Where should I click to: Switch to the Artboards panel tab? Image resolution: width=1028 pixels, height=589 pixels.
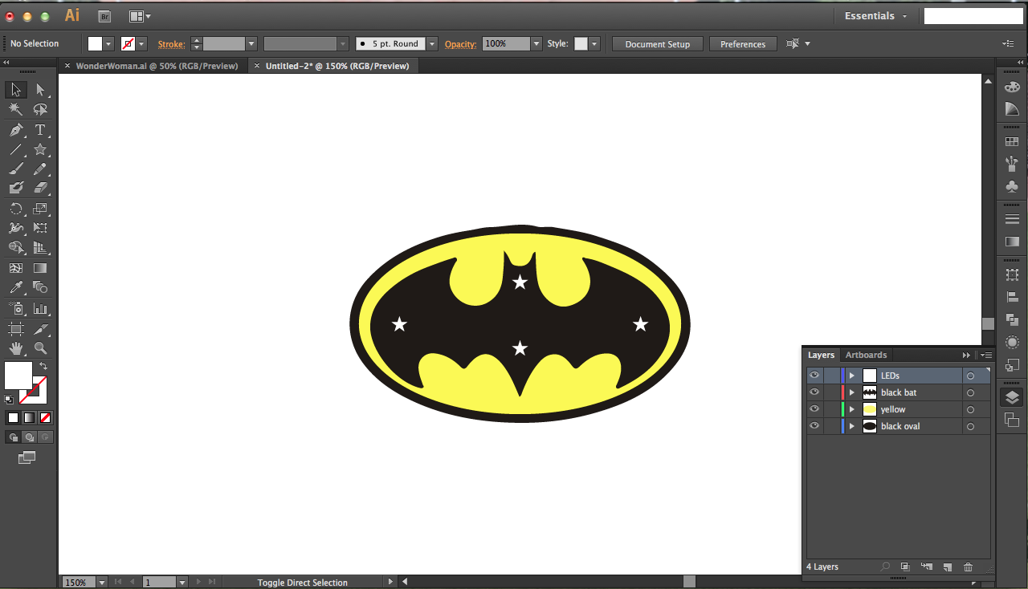tap(866, 355)
